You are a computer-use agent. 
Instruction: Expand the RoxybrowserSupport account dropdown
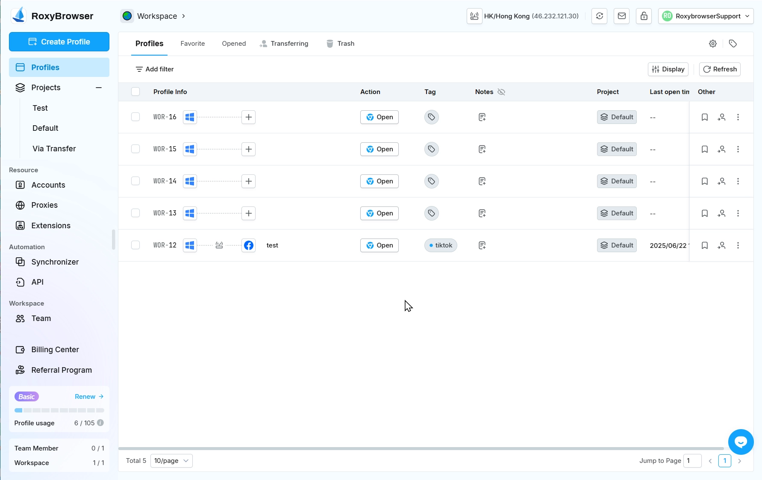pos(706,16)
